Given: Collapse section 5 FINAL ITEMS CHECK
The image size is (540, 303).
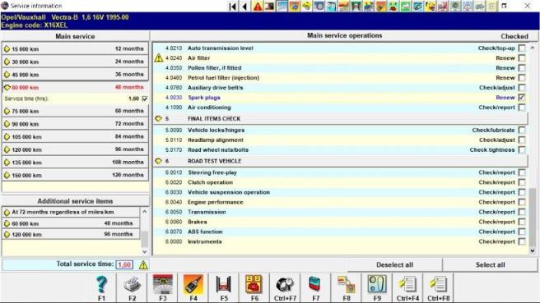Looking at the screenshot, I should [x=158, y=119].
